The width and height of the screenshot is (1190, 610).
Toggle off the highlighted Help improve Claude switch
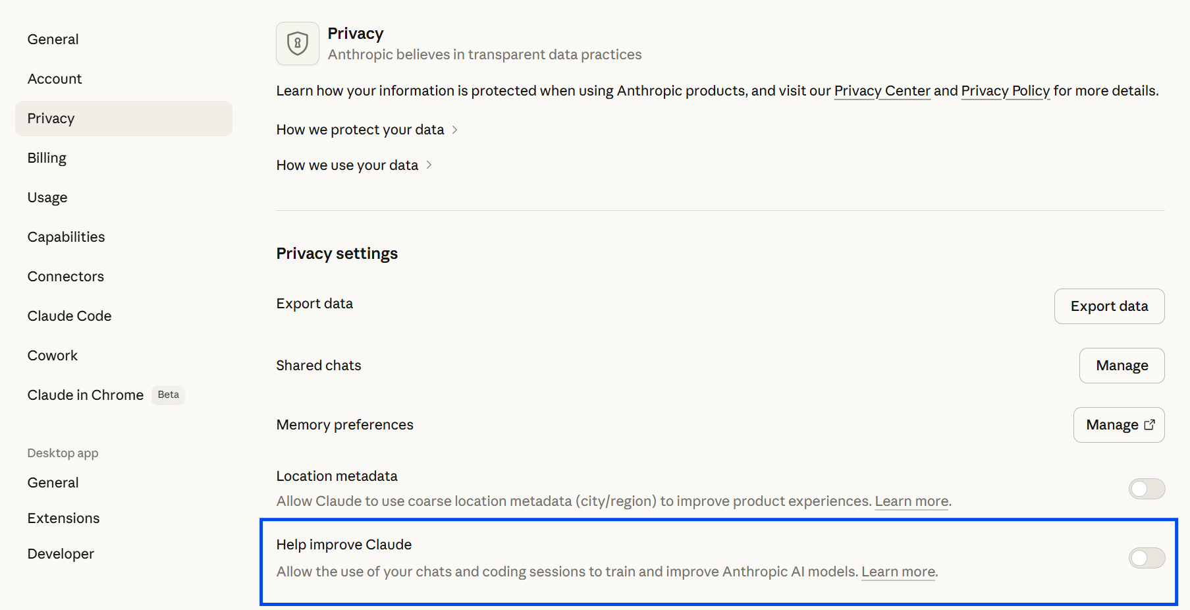pos(1146,558)
